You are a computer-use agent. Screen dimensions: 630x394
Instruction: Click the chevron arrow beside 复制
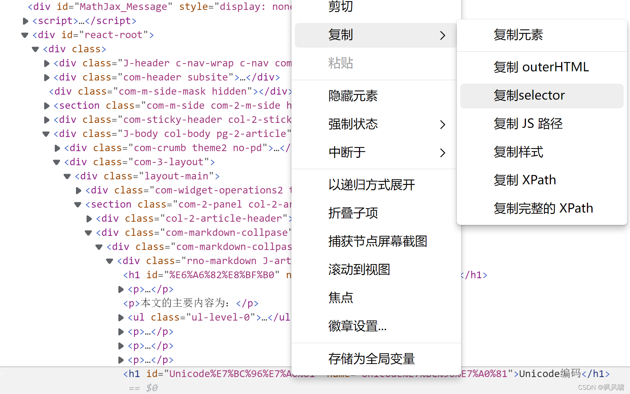click(x=442, y=35)
